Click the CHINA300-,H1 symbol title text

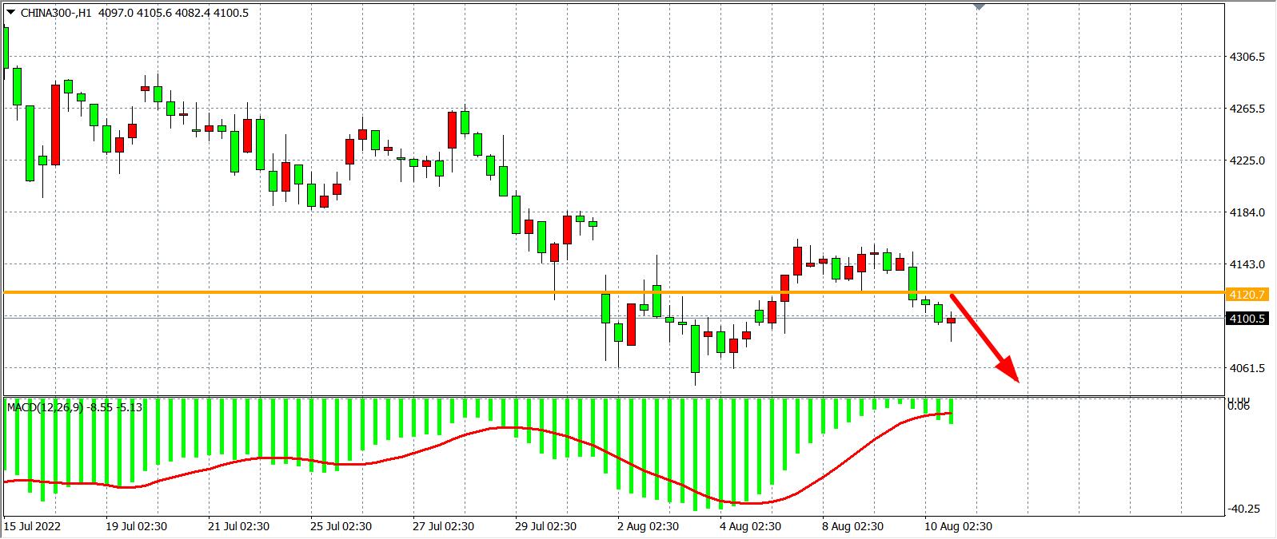click(58, 13)
